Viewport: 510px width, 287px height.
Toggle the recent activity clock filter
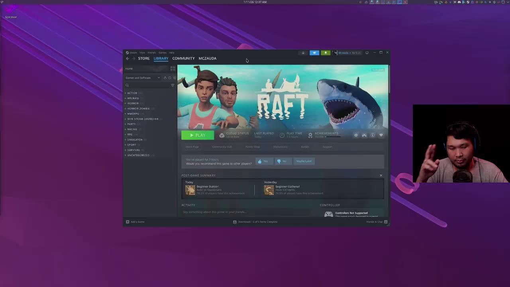click(x=170, y=78)
